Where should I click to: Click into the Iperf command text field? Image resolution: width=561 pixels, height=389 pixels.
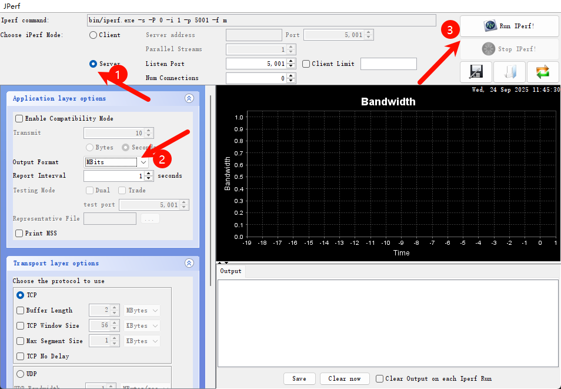pyautogui.click(x=261, y=21)
